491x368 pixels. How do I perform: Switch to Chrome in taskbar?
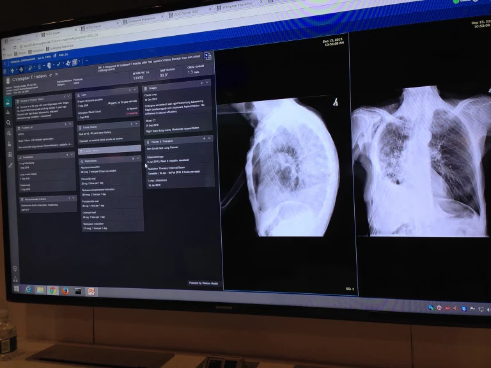[x=52, y=291]
